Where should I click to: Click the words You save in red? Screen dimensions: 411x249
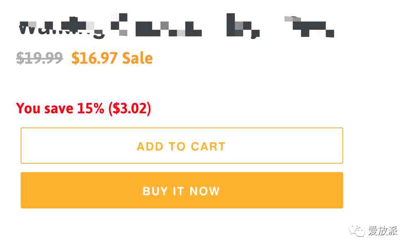click(x=45, y=108)
